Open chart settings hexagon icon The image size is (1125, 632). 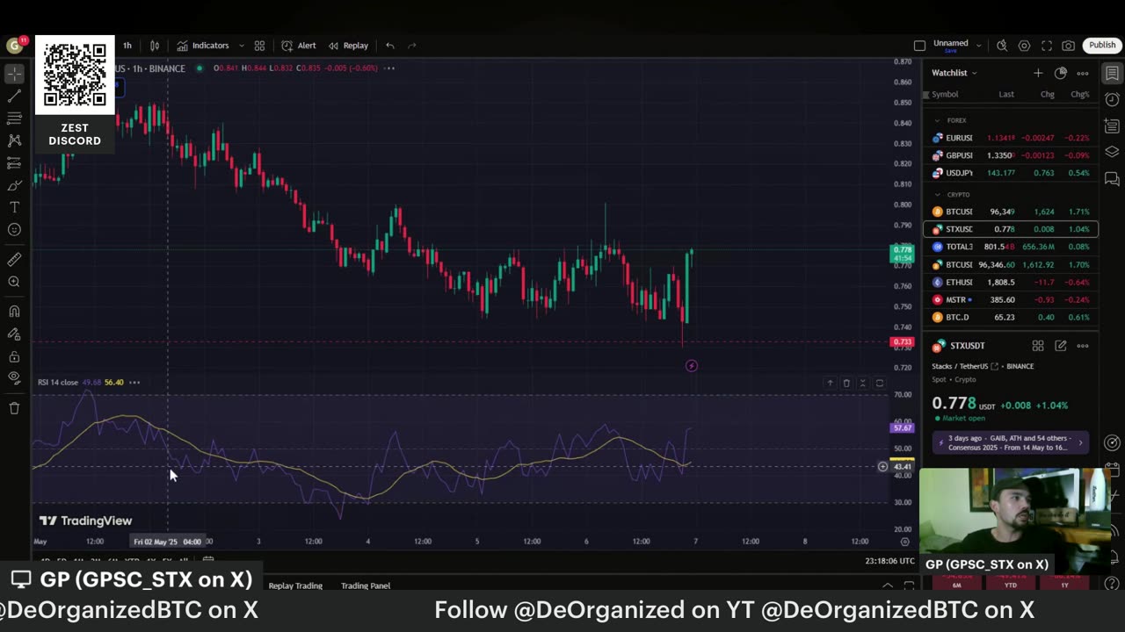coord(1024,46)
